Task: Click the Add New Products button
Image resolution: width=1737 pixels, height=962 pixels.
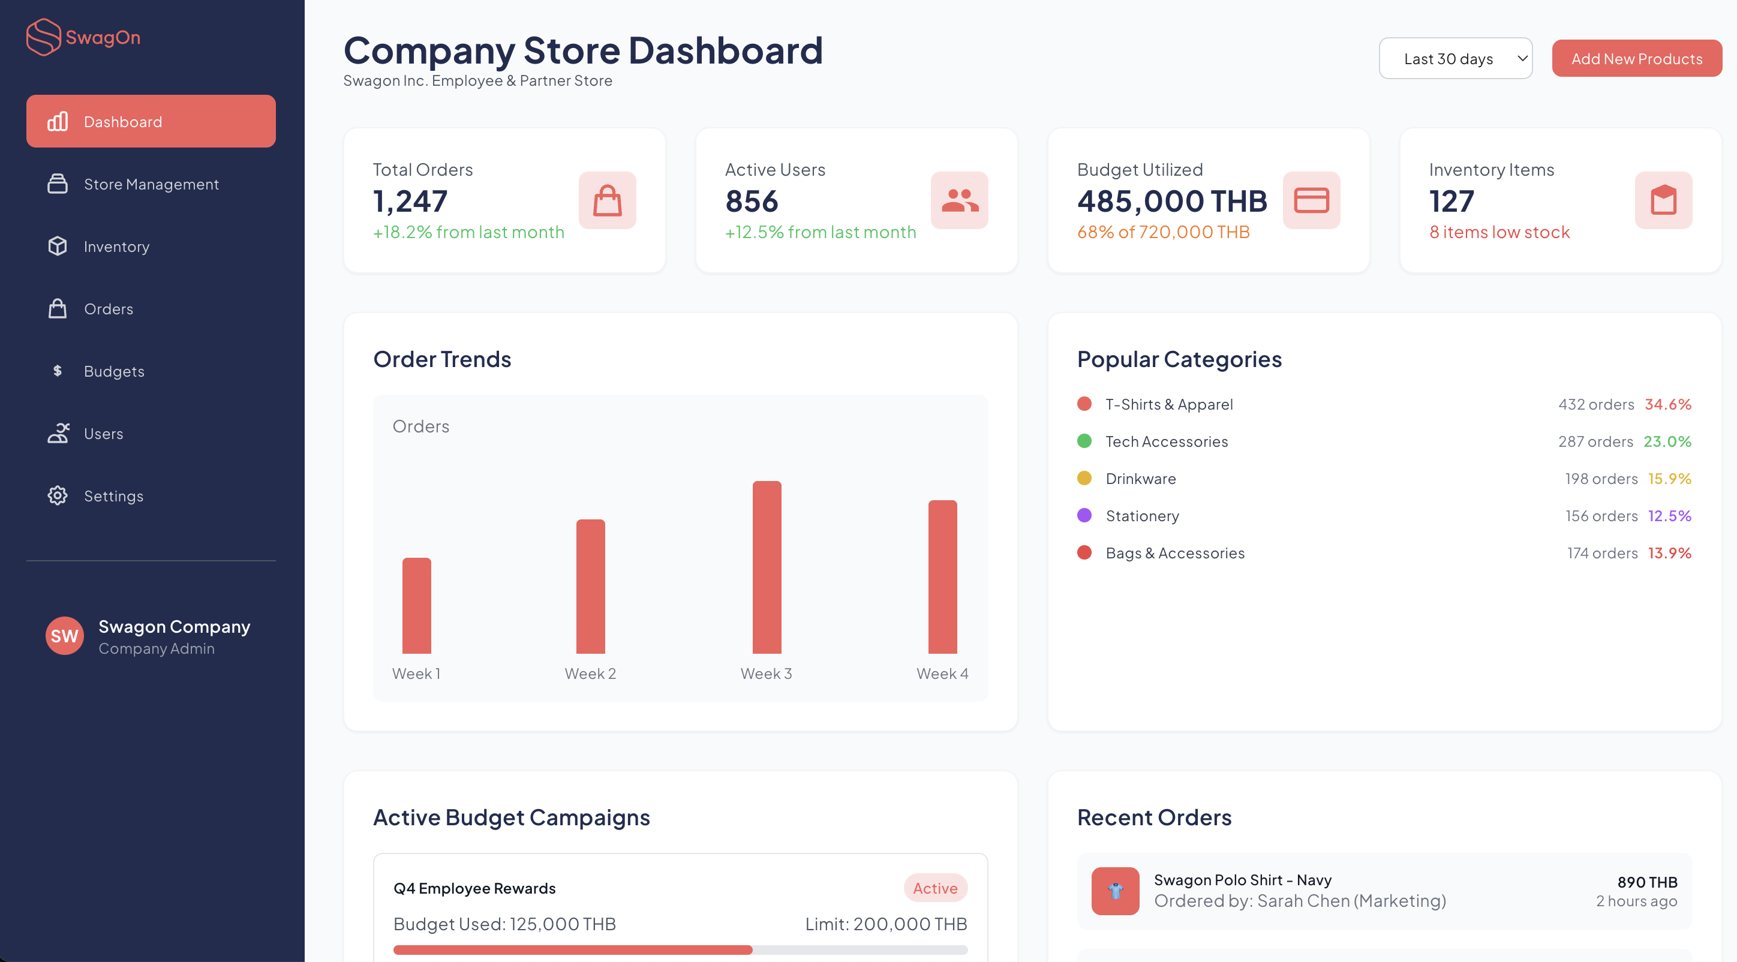Action: click(x=1637, y=59)
